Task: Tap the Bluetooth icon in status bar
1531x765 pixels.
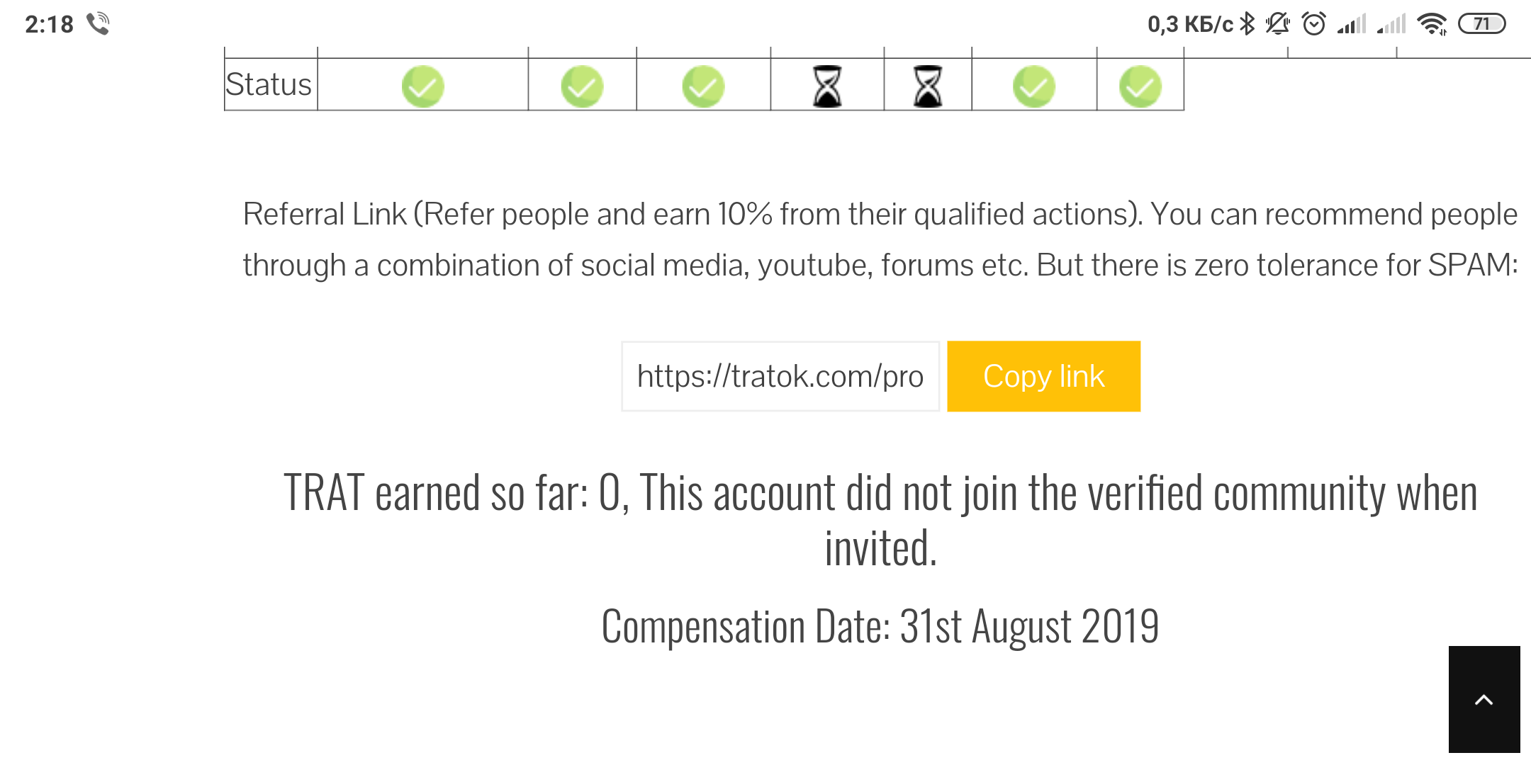Action: click(1247, 24)
